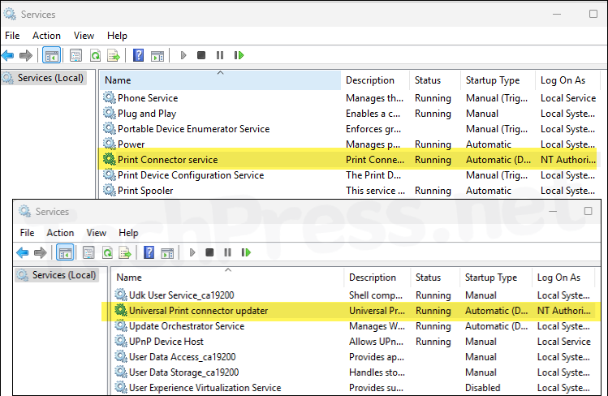This screenshot has height=396, width=608.
Task: Toggle Show/Hide Console Tree in top window
Action: pos(52,55)
